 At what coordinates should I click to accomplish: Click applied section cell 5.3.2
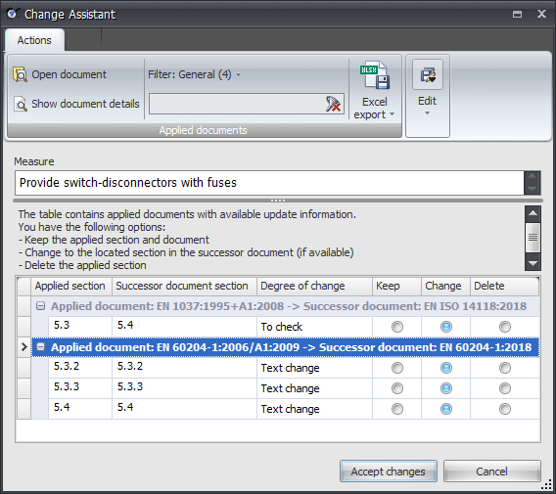(80, 368)
